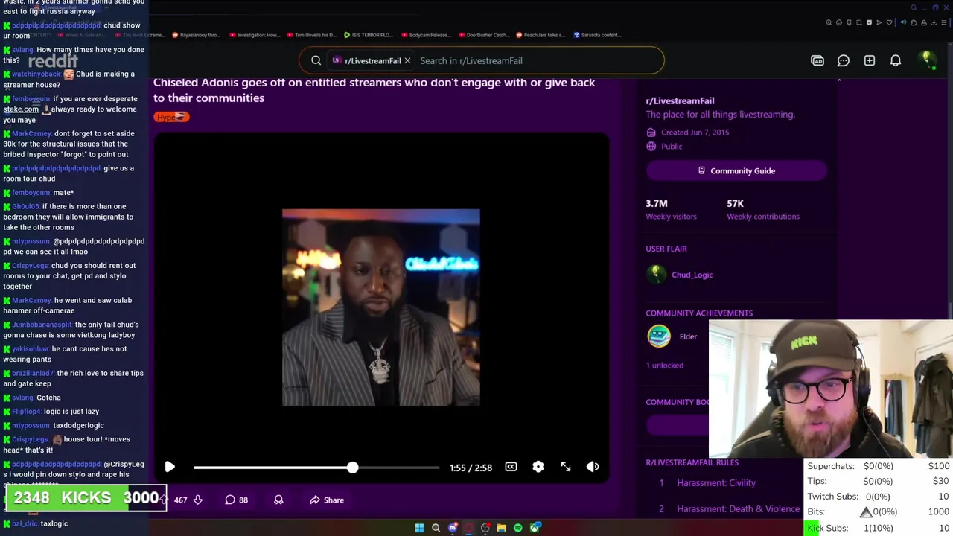953x536 pixels.
Task: Click the search tabs icon in title bar
Action: pos(914,7)
